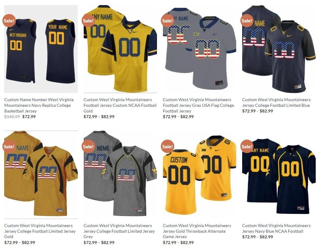Click Sale badge on gray USA flag jersey

[168, 21]
